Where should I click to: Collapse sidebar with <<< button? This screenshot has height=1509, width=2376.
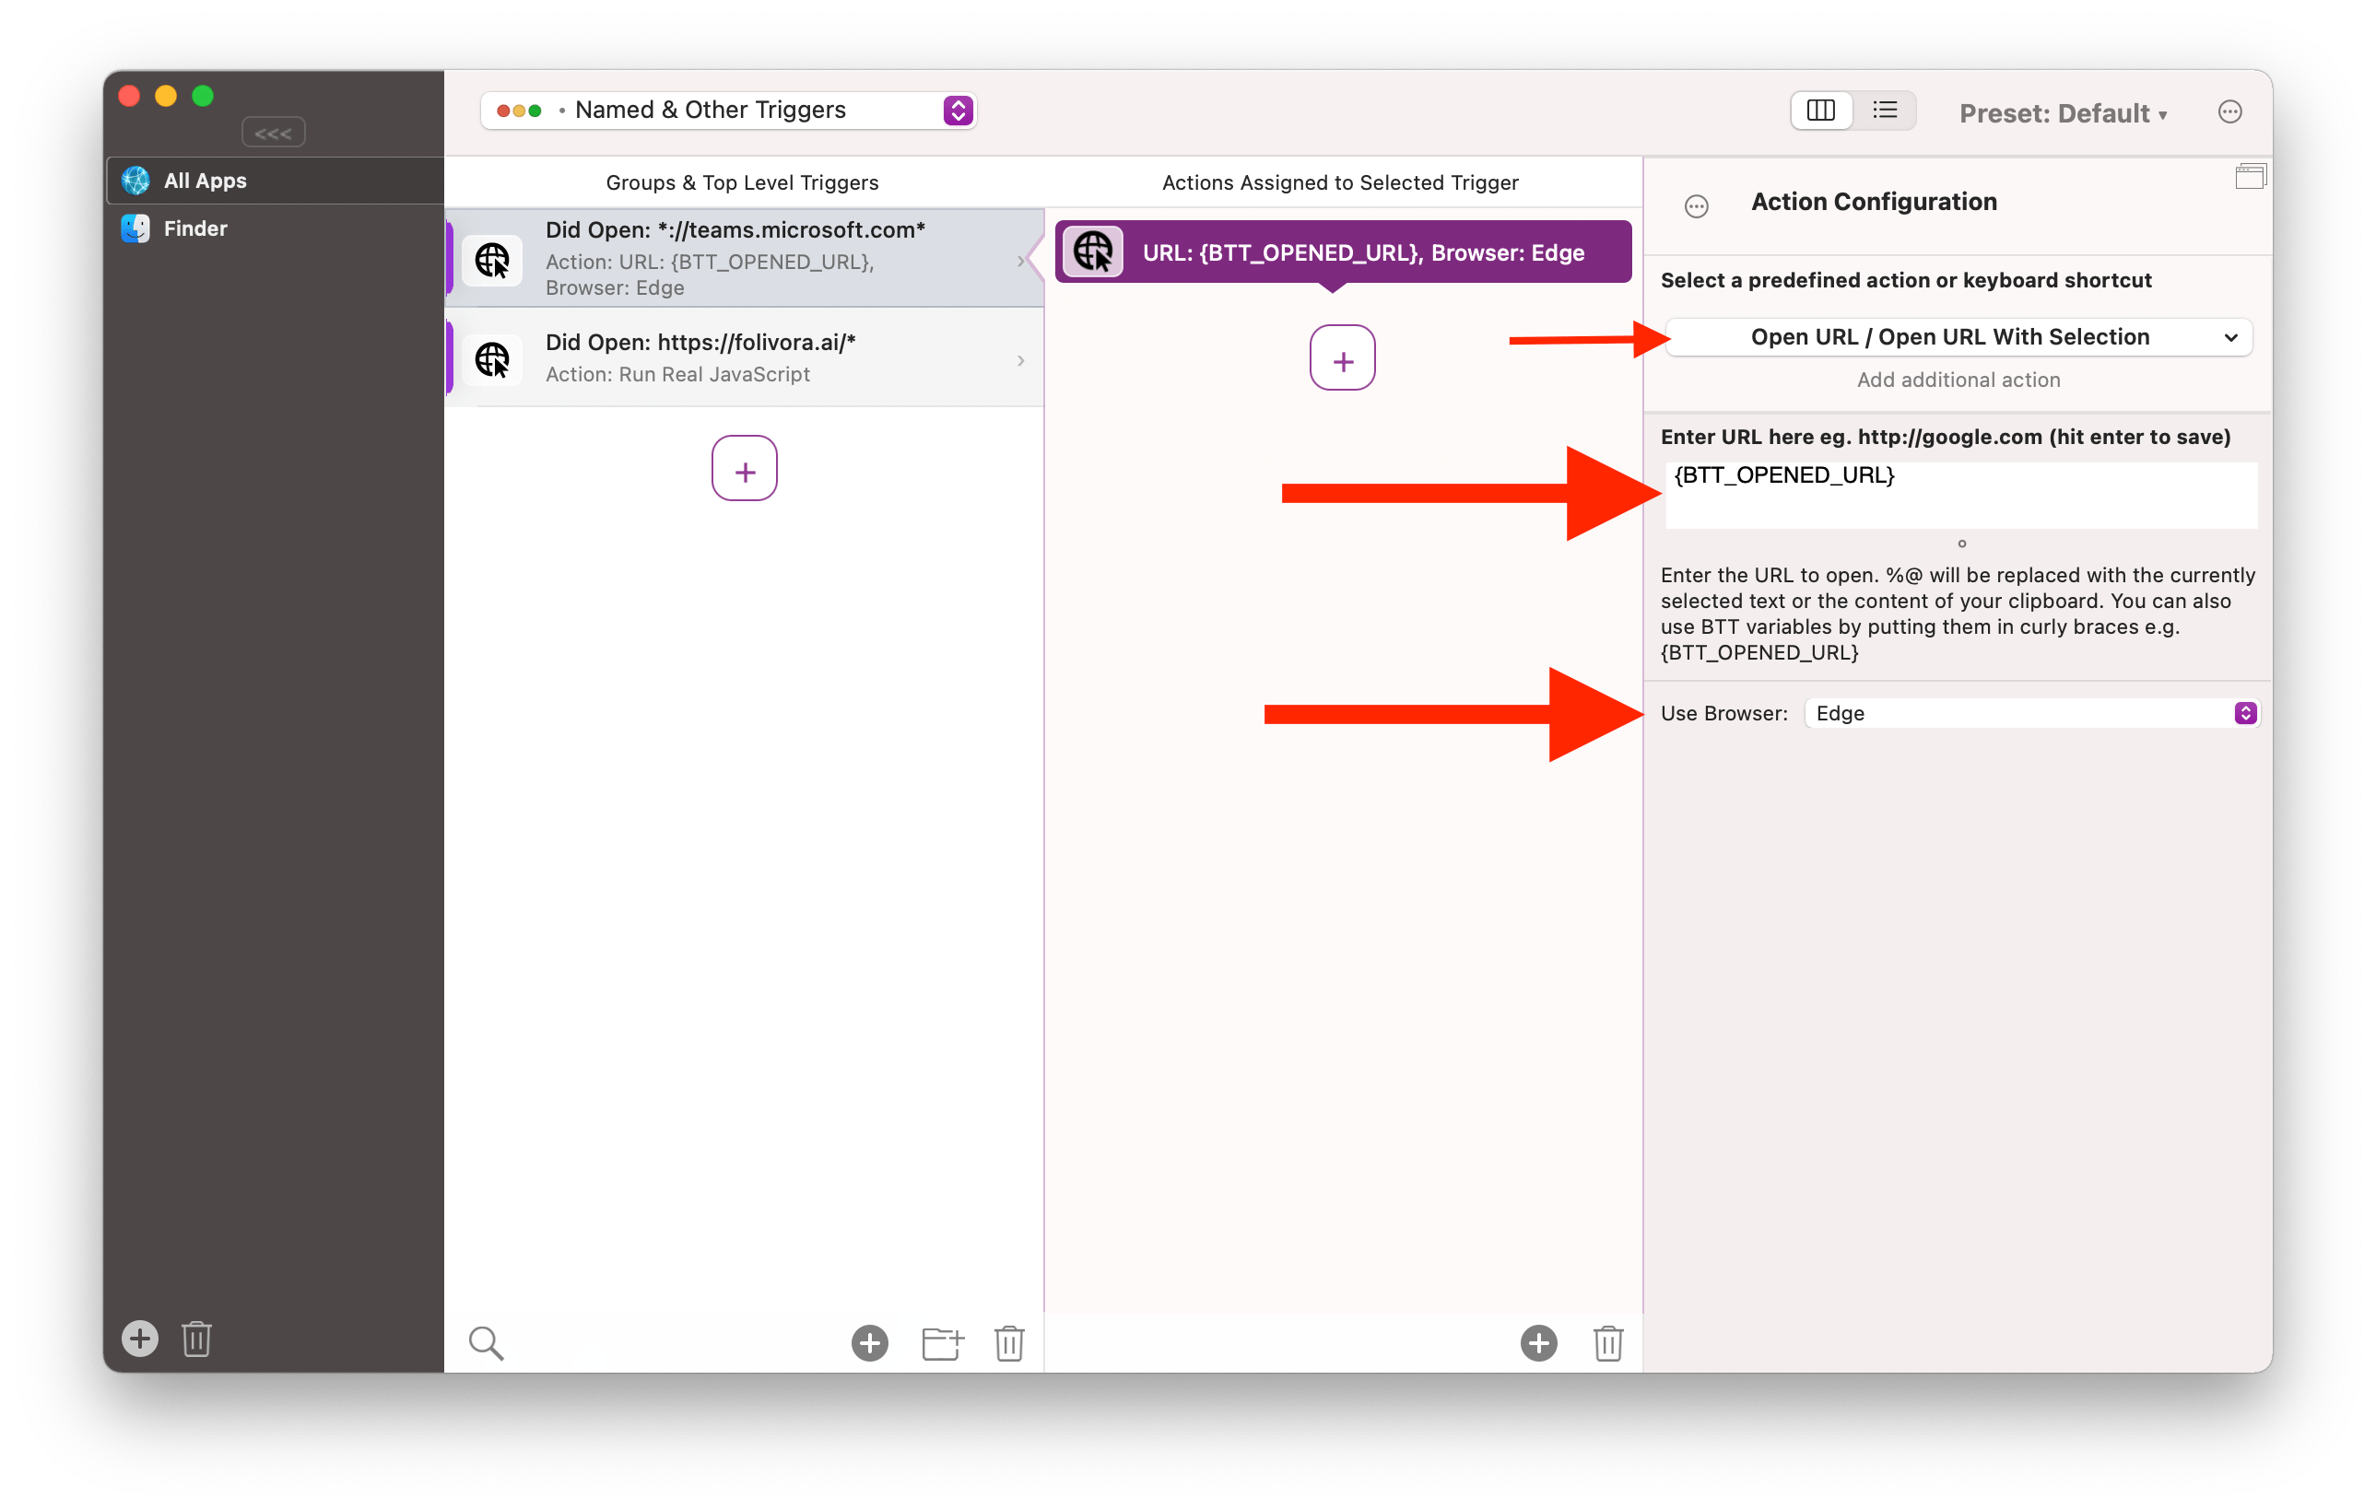274,134
